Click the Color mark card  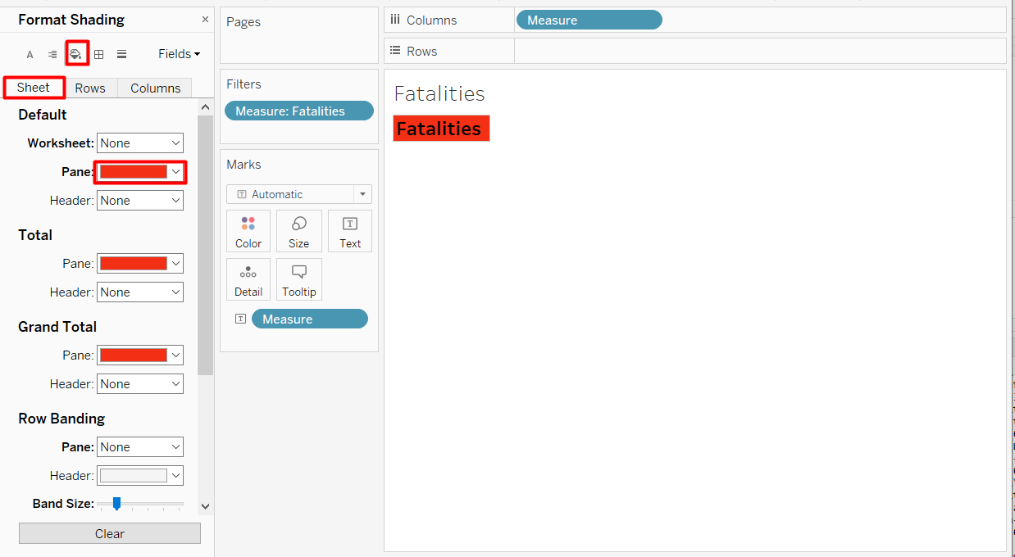coord(248,231)
